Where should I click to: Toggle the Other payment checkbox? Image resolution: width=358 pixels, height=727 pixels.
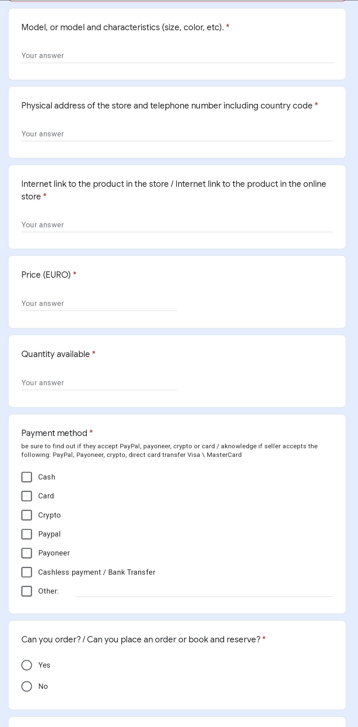(x=27, y=591)
